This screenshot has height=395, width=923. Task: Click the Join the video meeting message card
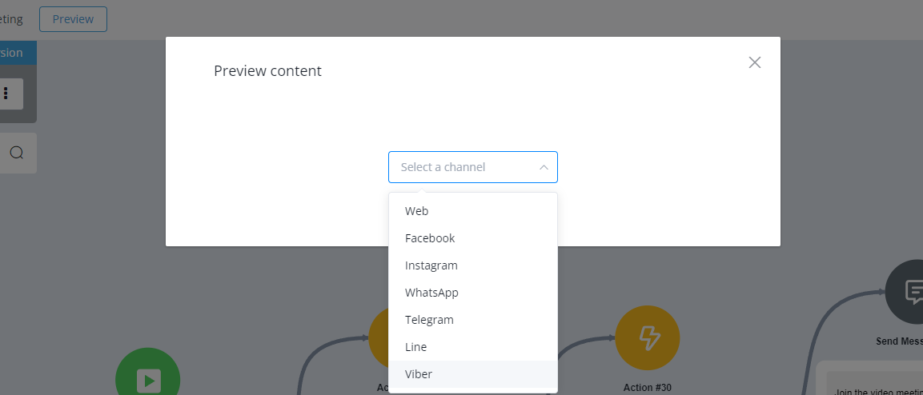(874, 382)
